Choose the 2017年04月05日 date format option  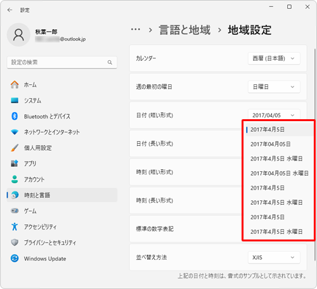tap(279, 144)
